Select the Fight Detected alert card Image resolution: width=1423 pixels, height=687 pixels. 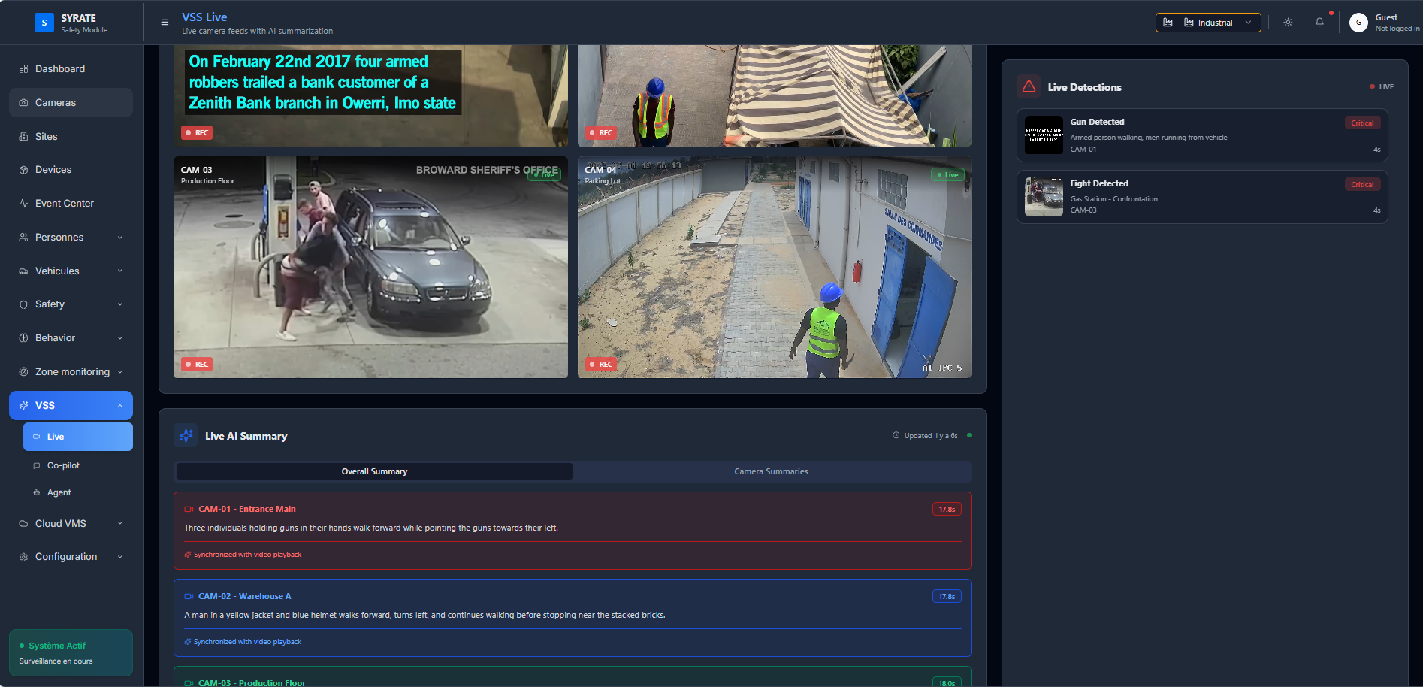1201,197
